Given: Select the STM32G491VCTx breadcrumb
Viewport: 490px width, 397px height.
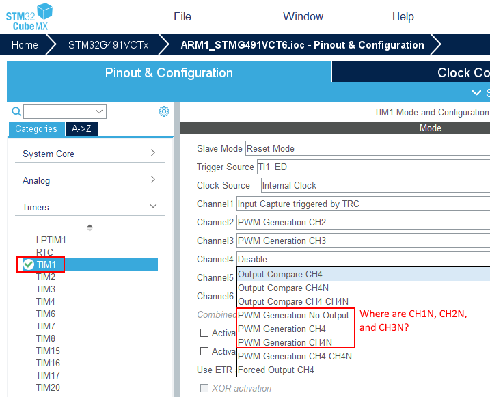Looking at the screenshot, I should coord(108,45).
